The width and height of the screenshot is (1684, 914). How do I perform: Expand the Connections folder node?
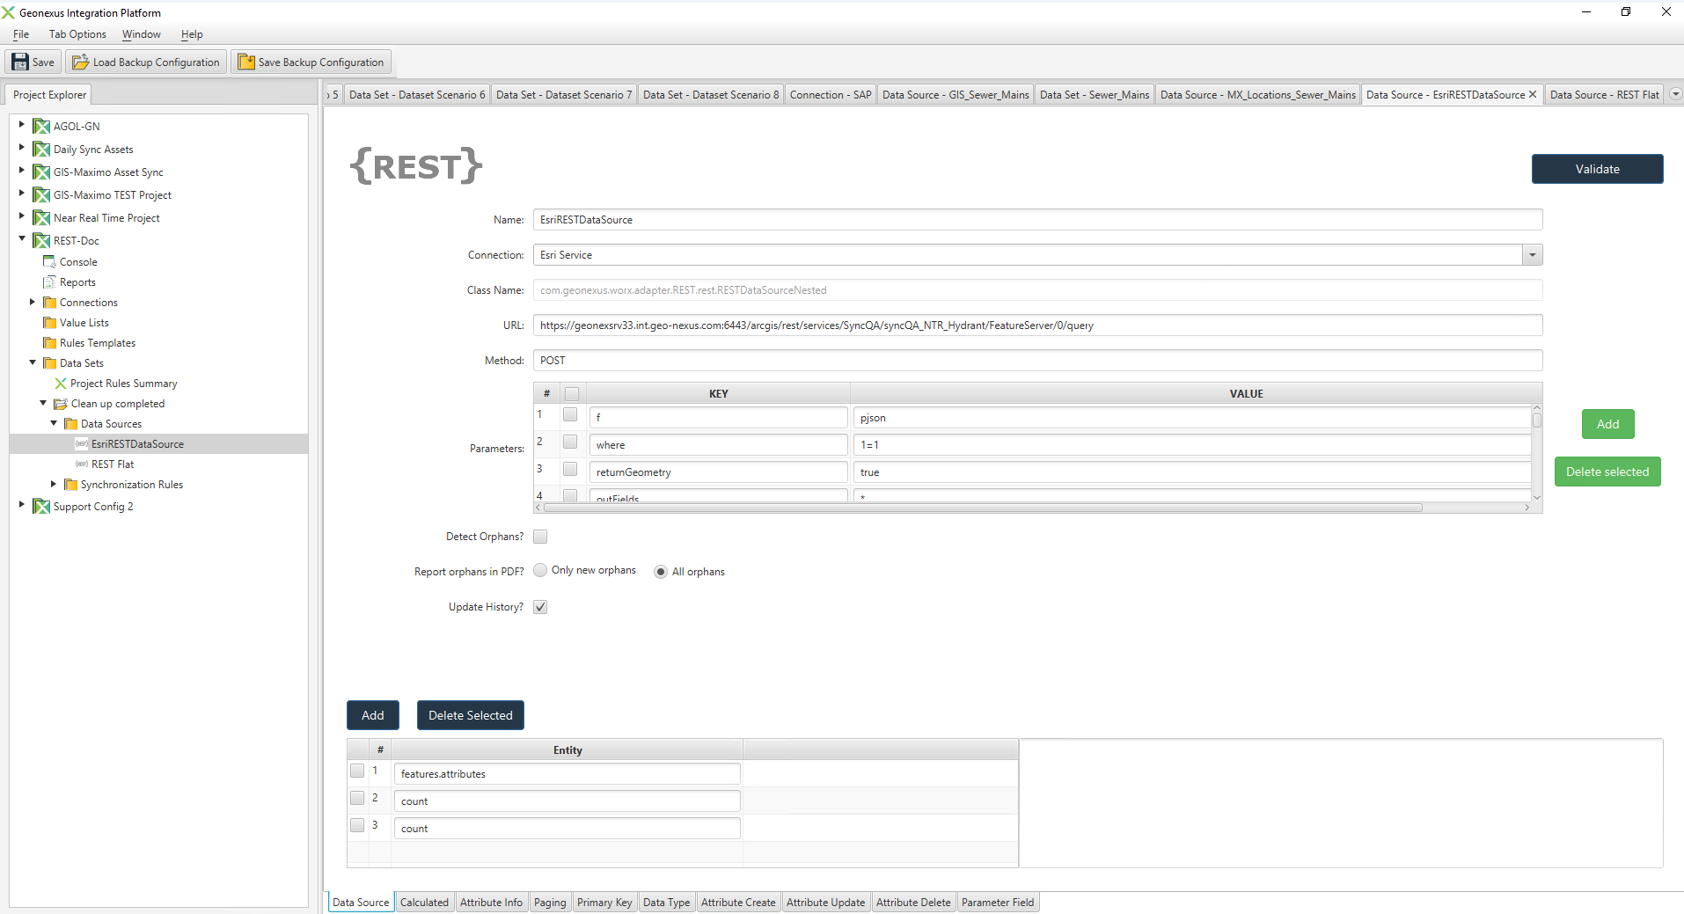click(33, 302)
